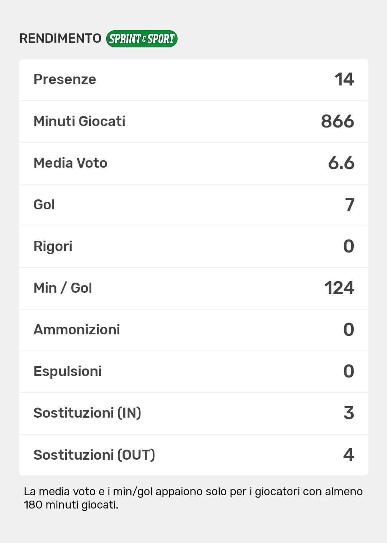Image resolution: width=387 pixels, height=543 pixels.
Task: Click the Sostituzioni (OUT) label
Action: [x=94, y=455]
